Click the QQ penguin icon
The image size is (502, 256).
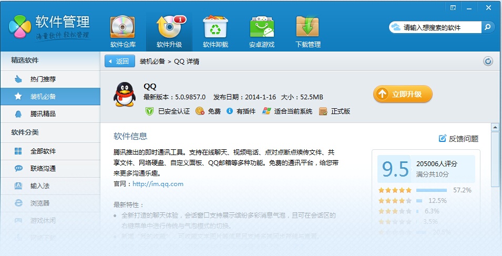[125, 95]
